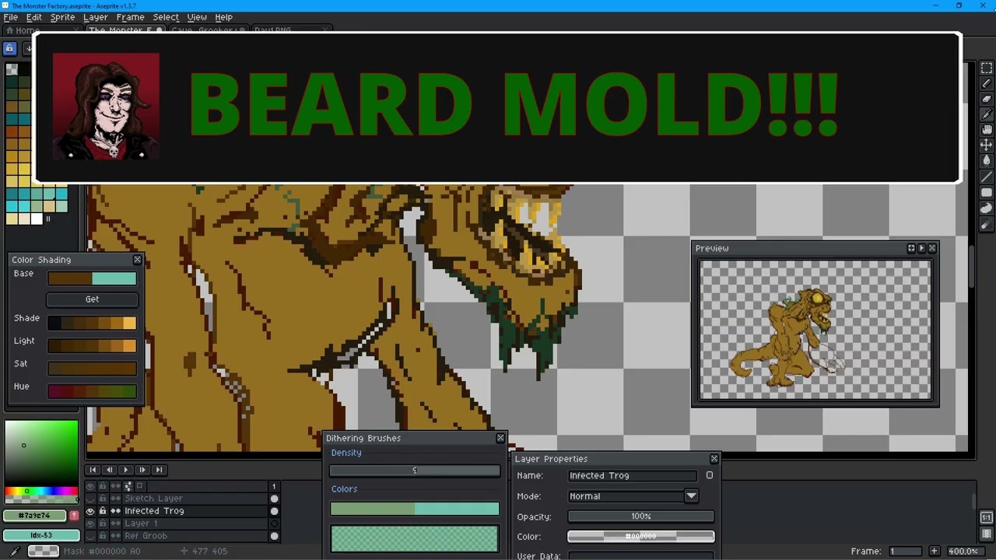The width and height of the screenshot is (996, 560).
Task: Select the Contour tool
Action: 986,208
